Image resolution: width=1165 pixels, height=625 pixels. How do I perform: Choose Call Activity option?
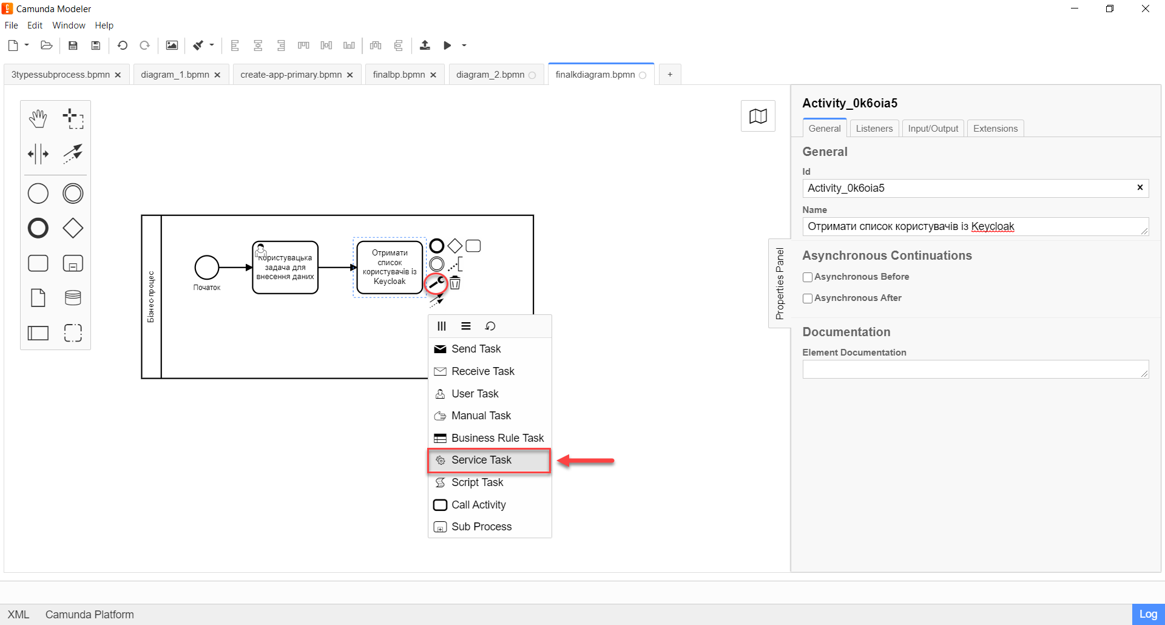pyautogui.click(x=490, y=505)
